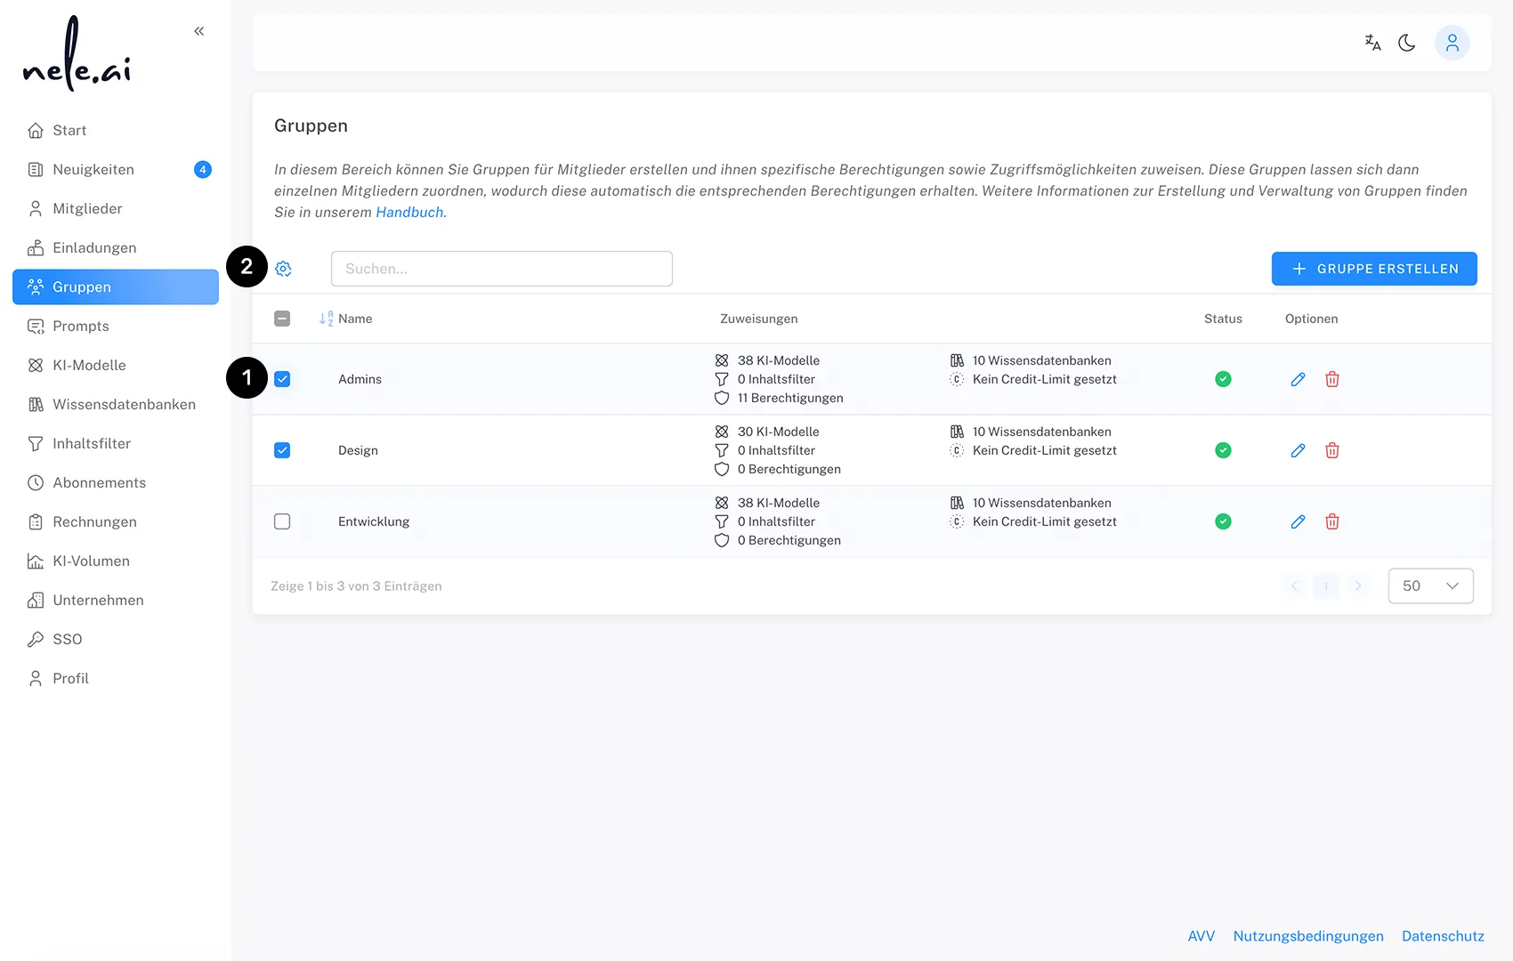This screenshot has height=961, width=1513.
Task: Open table settings gear icon
Action: (283, 269)
